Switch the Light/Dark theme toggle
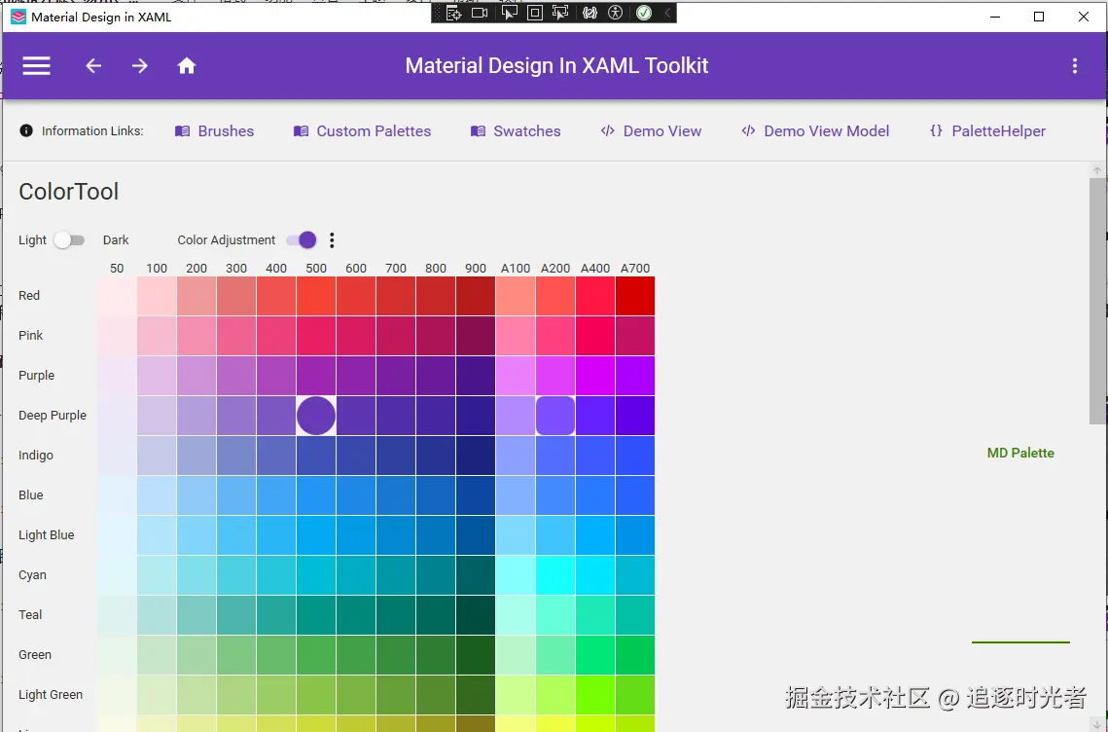 pyautogui.click(x=69, y=240)
